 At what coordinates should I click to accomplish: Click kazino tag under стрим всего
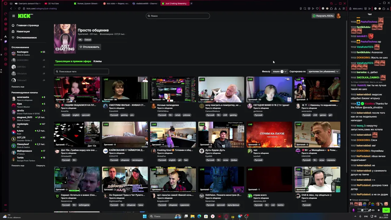tap(280, 205)
